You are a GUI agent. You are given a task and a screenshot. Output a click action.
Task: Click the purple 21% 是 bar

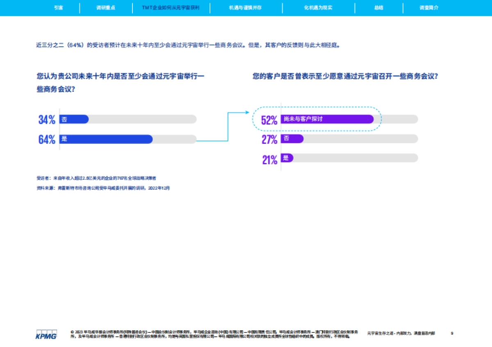pos(287,158)
